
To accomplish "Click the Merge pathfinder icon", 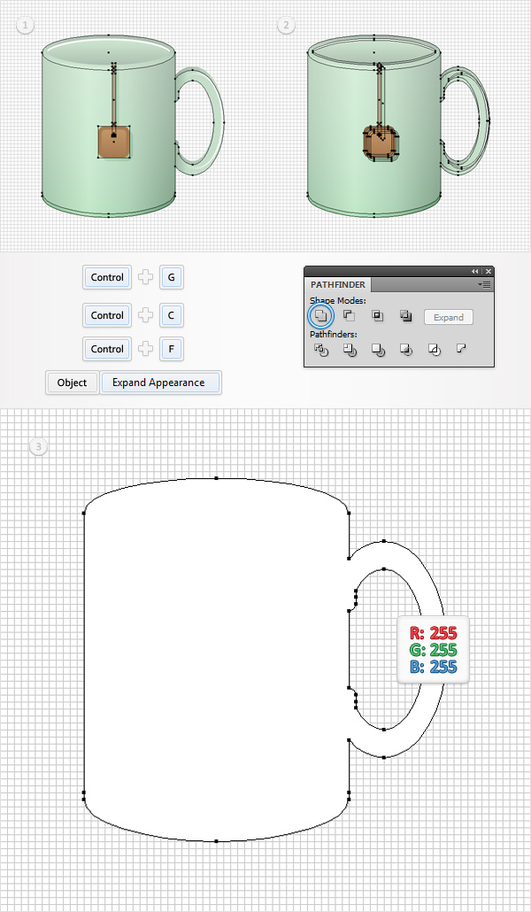I will [378, 350].
